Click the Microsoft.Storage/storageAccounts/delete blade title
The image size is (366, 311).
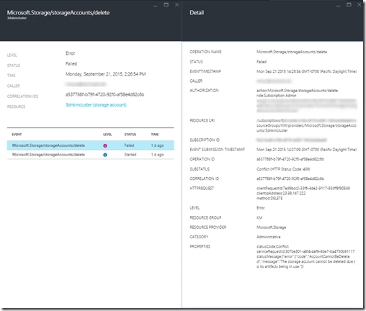[x=58, y=12]
